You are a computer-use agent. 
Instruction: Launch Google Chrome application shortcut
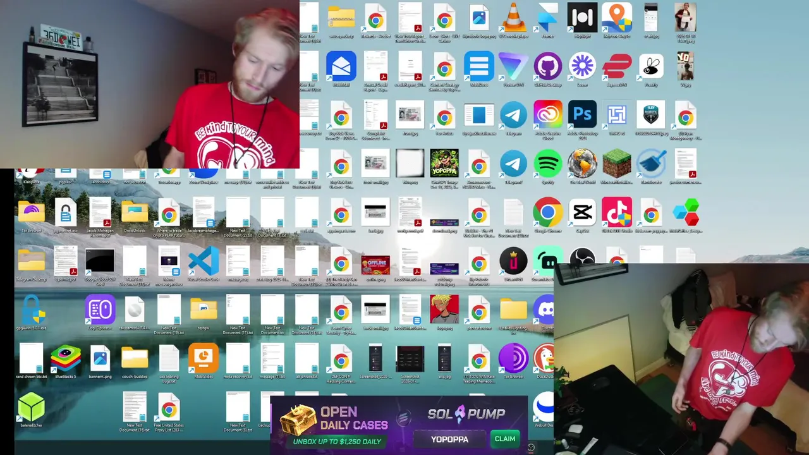547,213
